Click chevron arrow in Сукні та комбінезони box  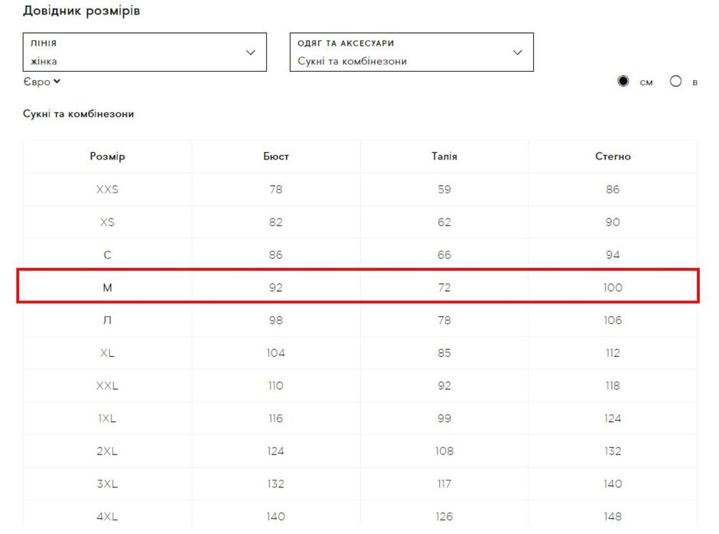coord(517,53)
